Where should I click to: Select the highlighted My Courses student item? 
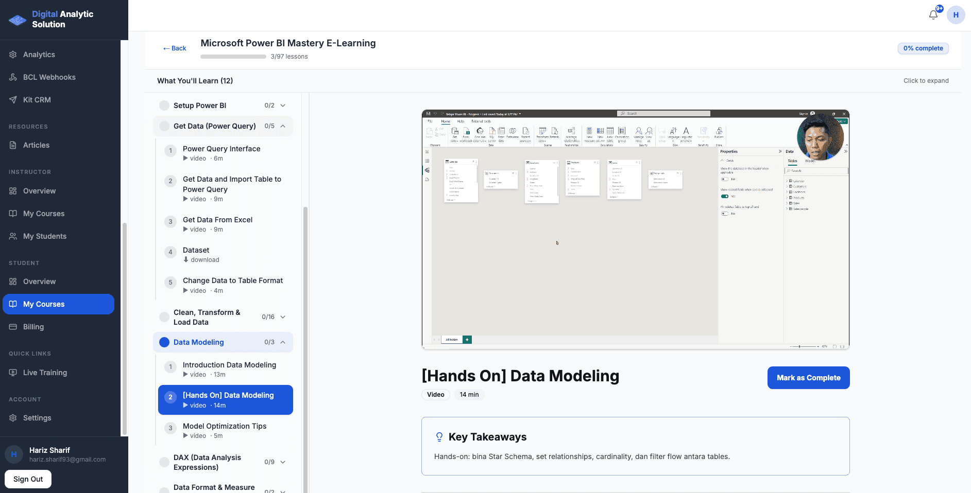click(58, 304)
